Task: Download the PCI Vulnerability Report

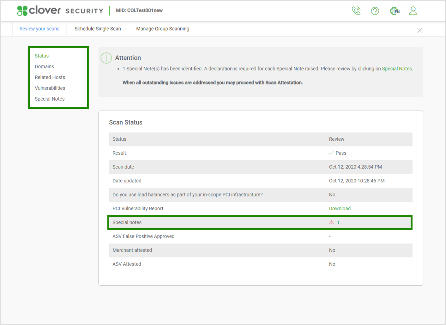Action: [x=340, y=208]
